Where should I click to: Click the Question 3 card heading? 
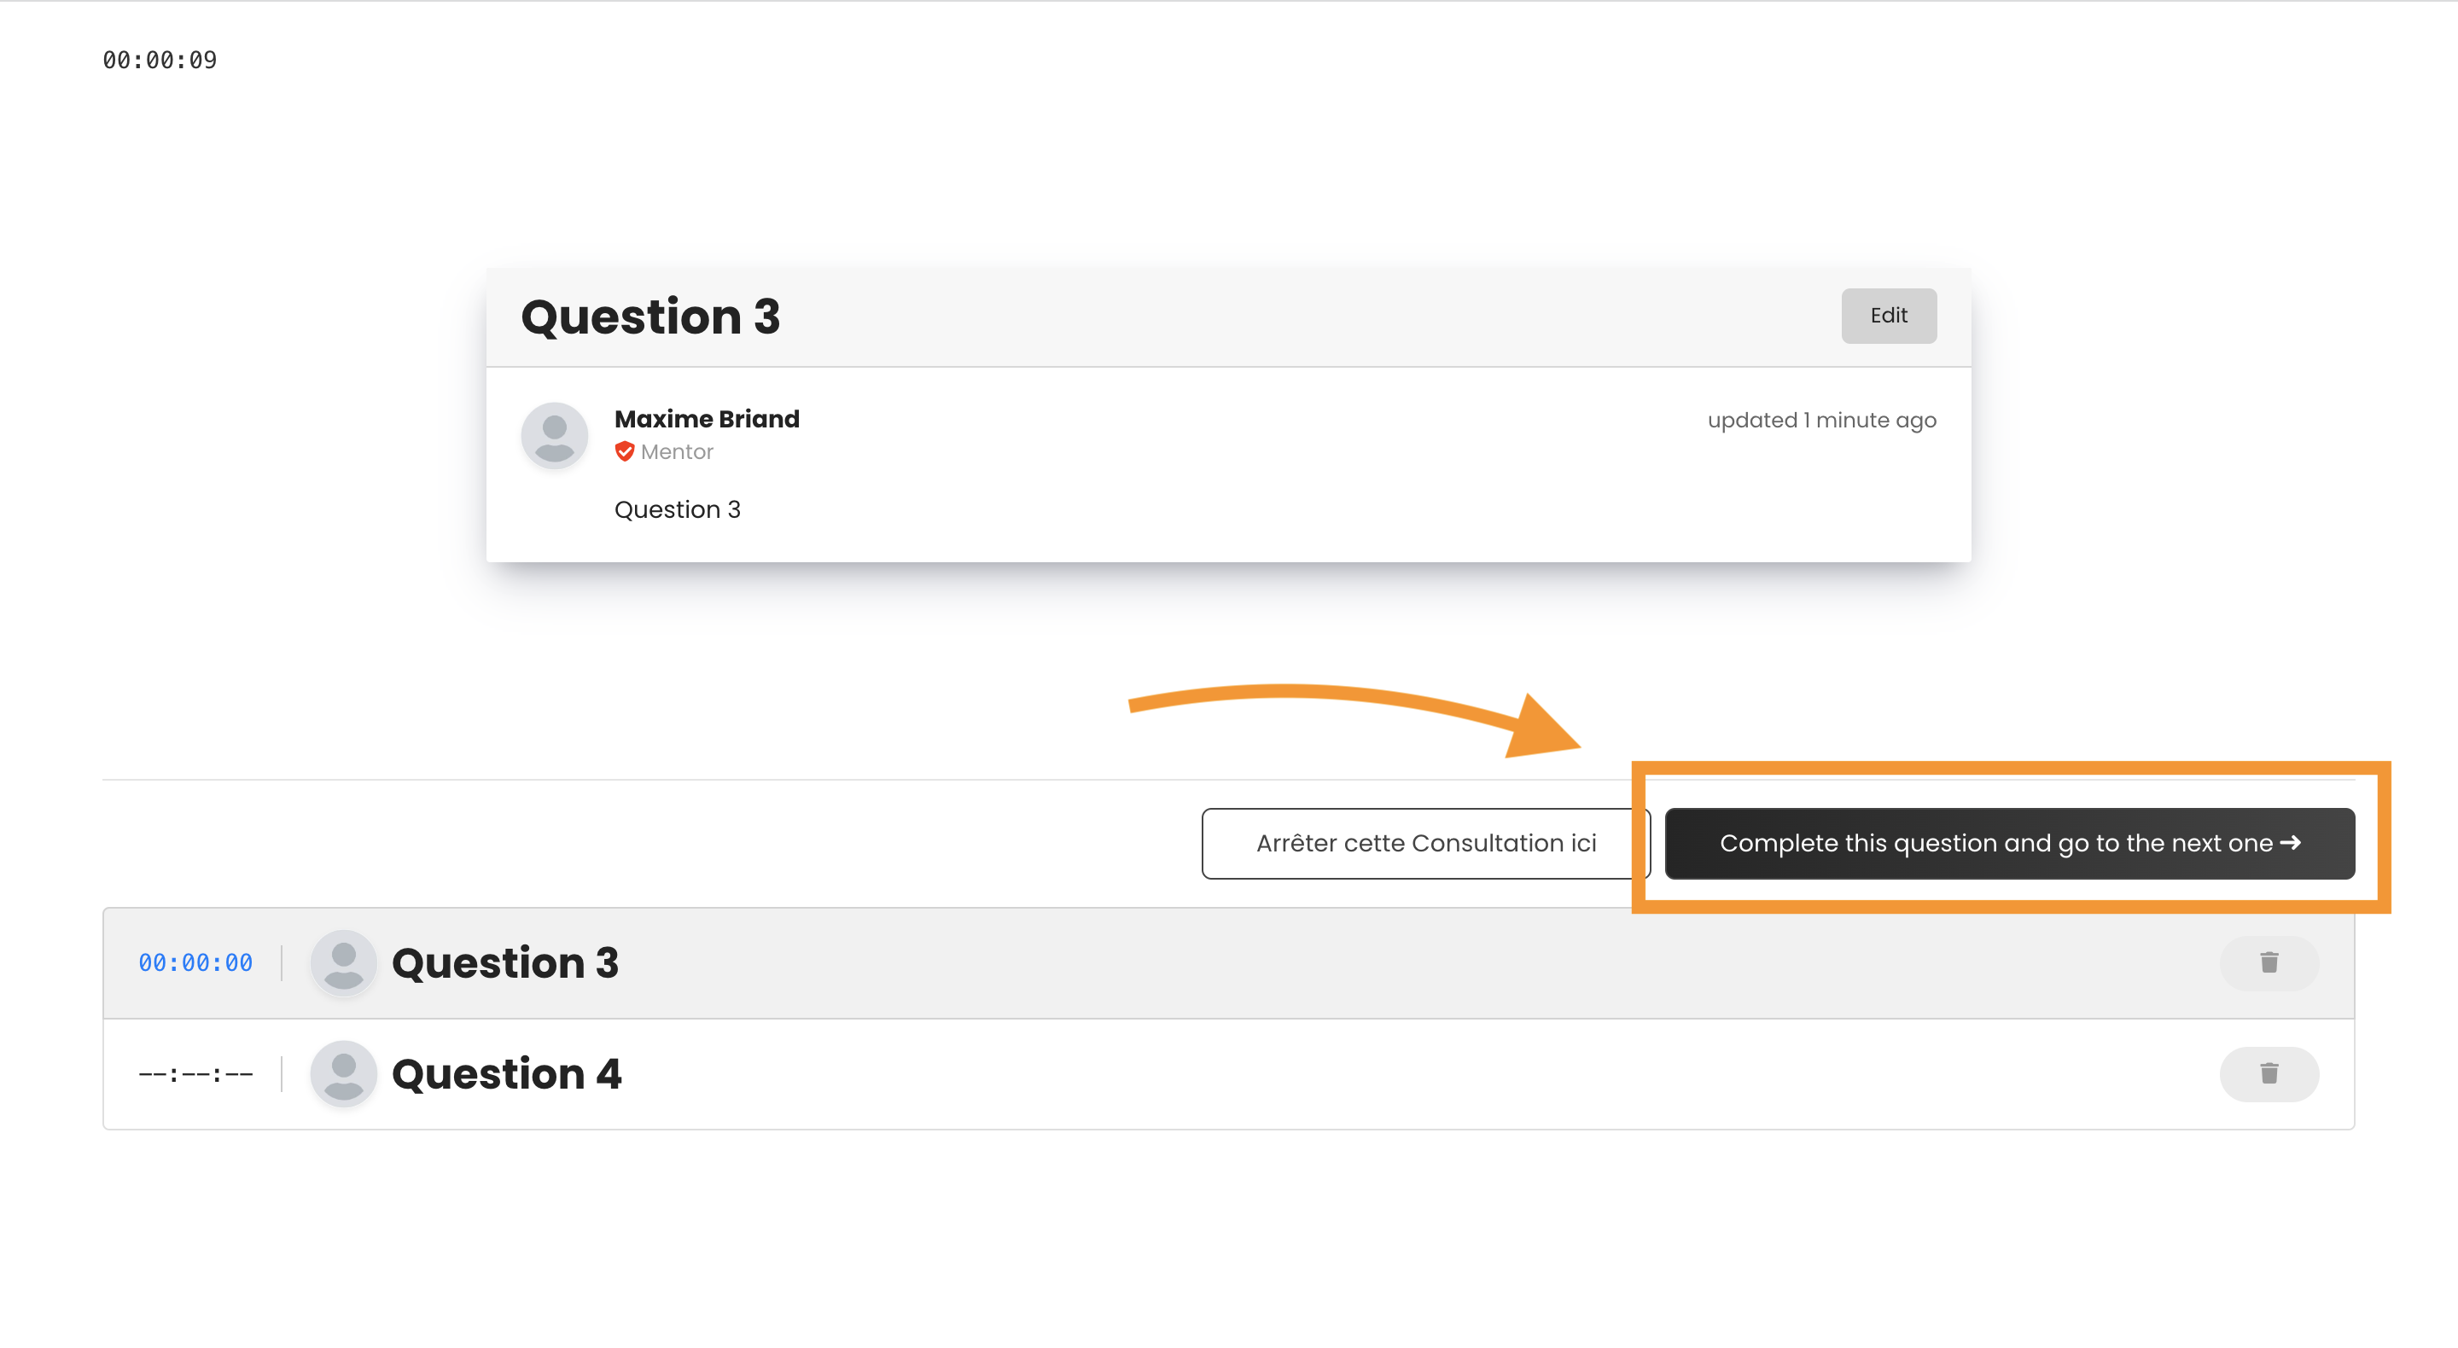pos(649,317)
